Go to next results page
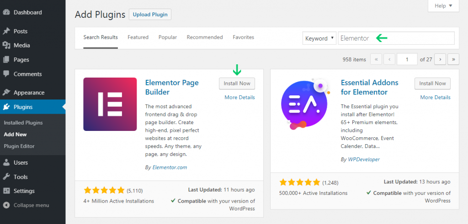Screen dimensions: 468x224 pyautogui.click(x=440, y=59)
